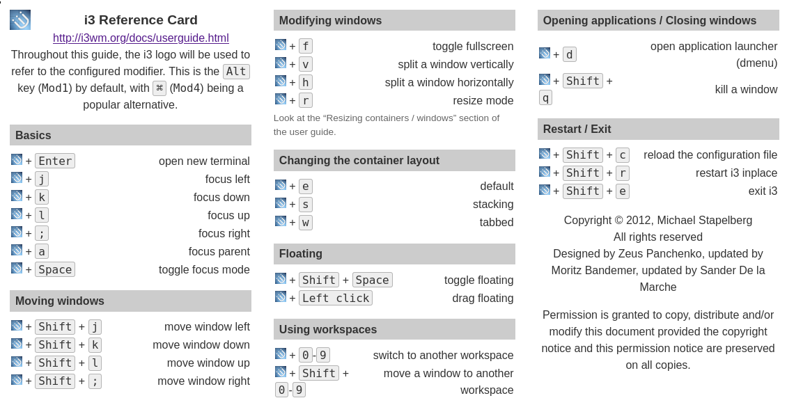Click the Left click key label
Screen dimensions: 787x405
(336, 298)
